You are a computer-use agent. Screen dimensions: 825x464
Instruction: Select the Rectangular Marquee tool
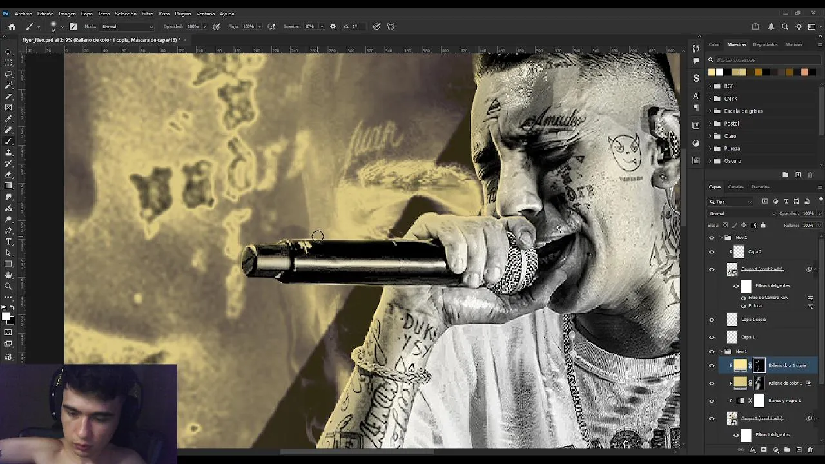(8, 63)
